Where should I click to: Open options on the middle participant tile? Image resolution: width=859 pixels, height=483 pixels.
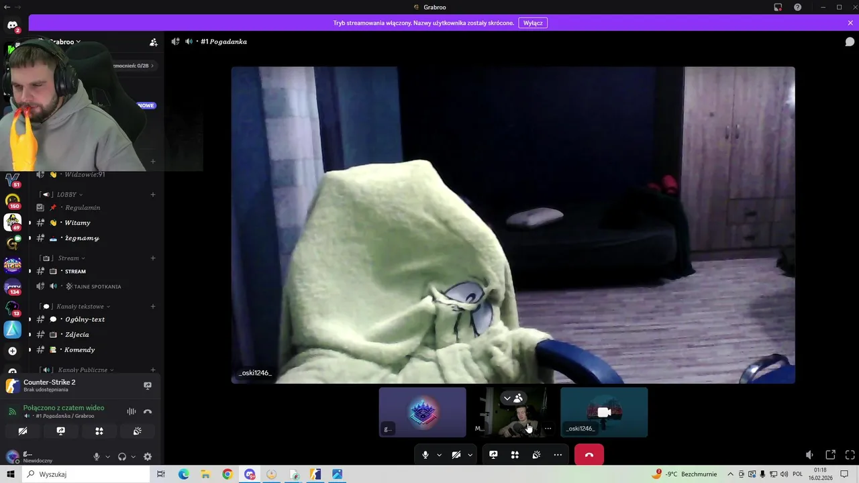(548, 429)
